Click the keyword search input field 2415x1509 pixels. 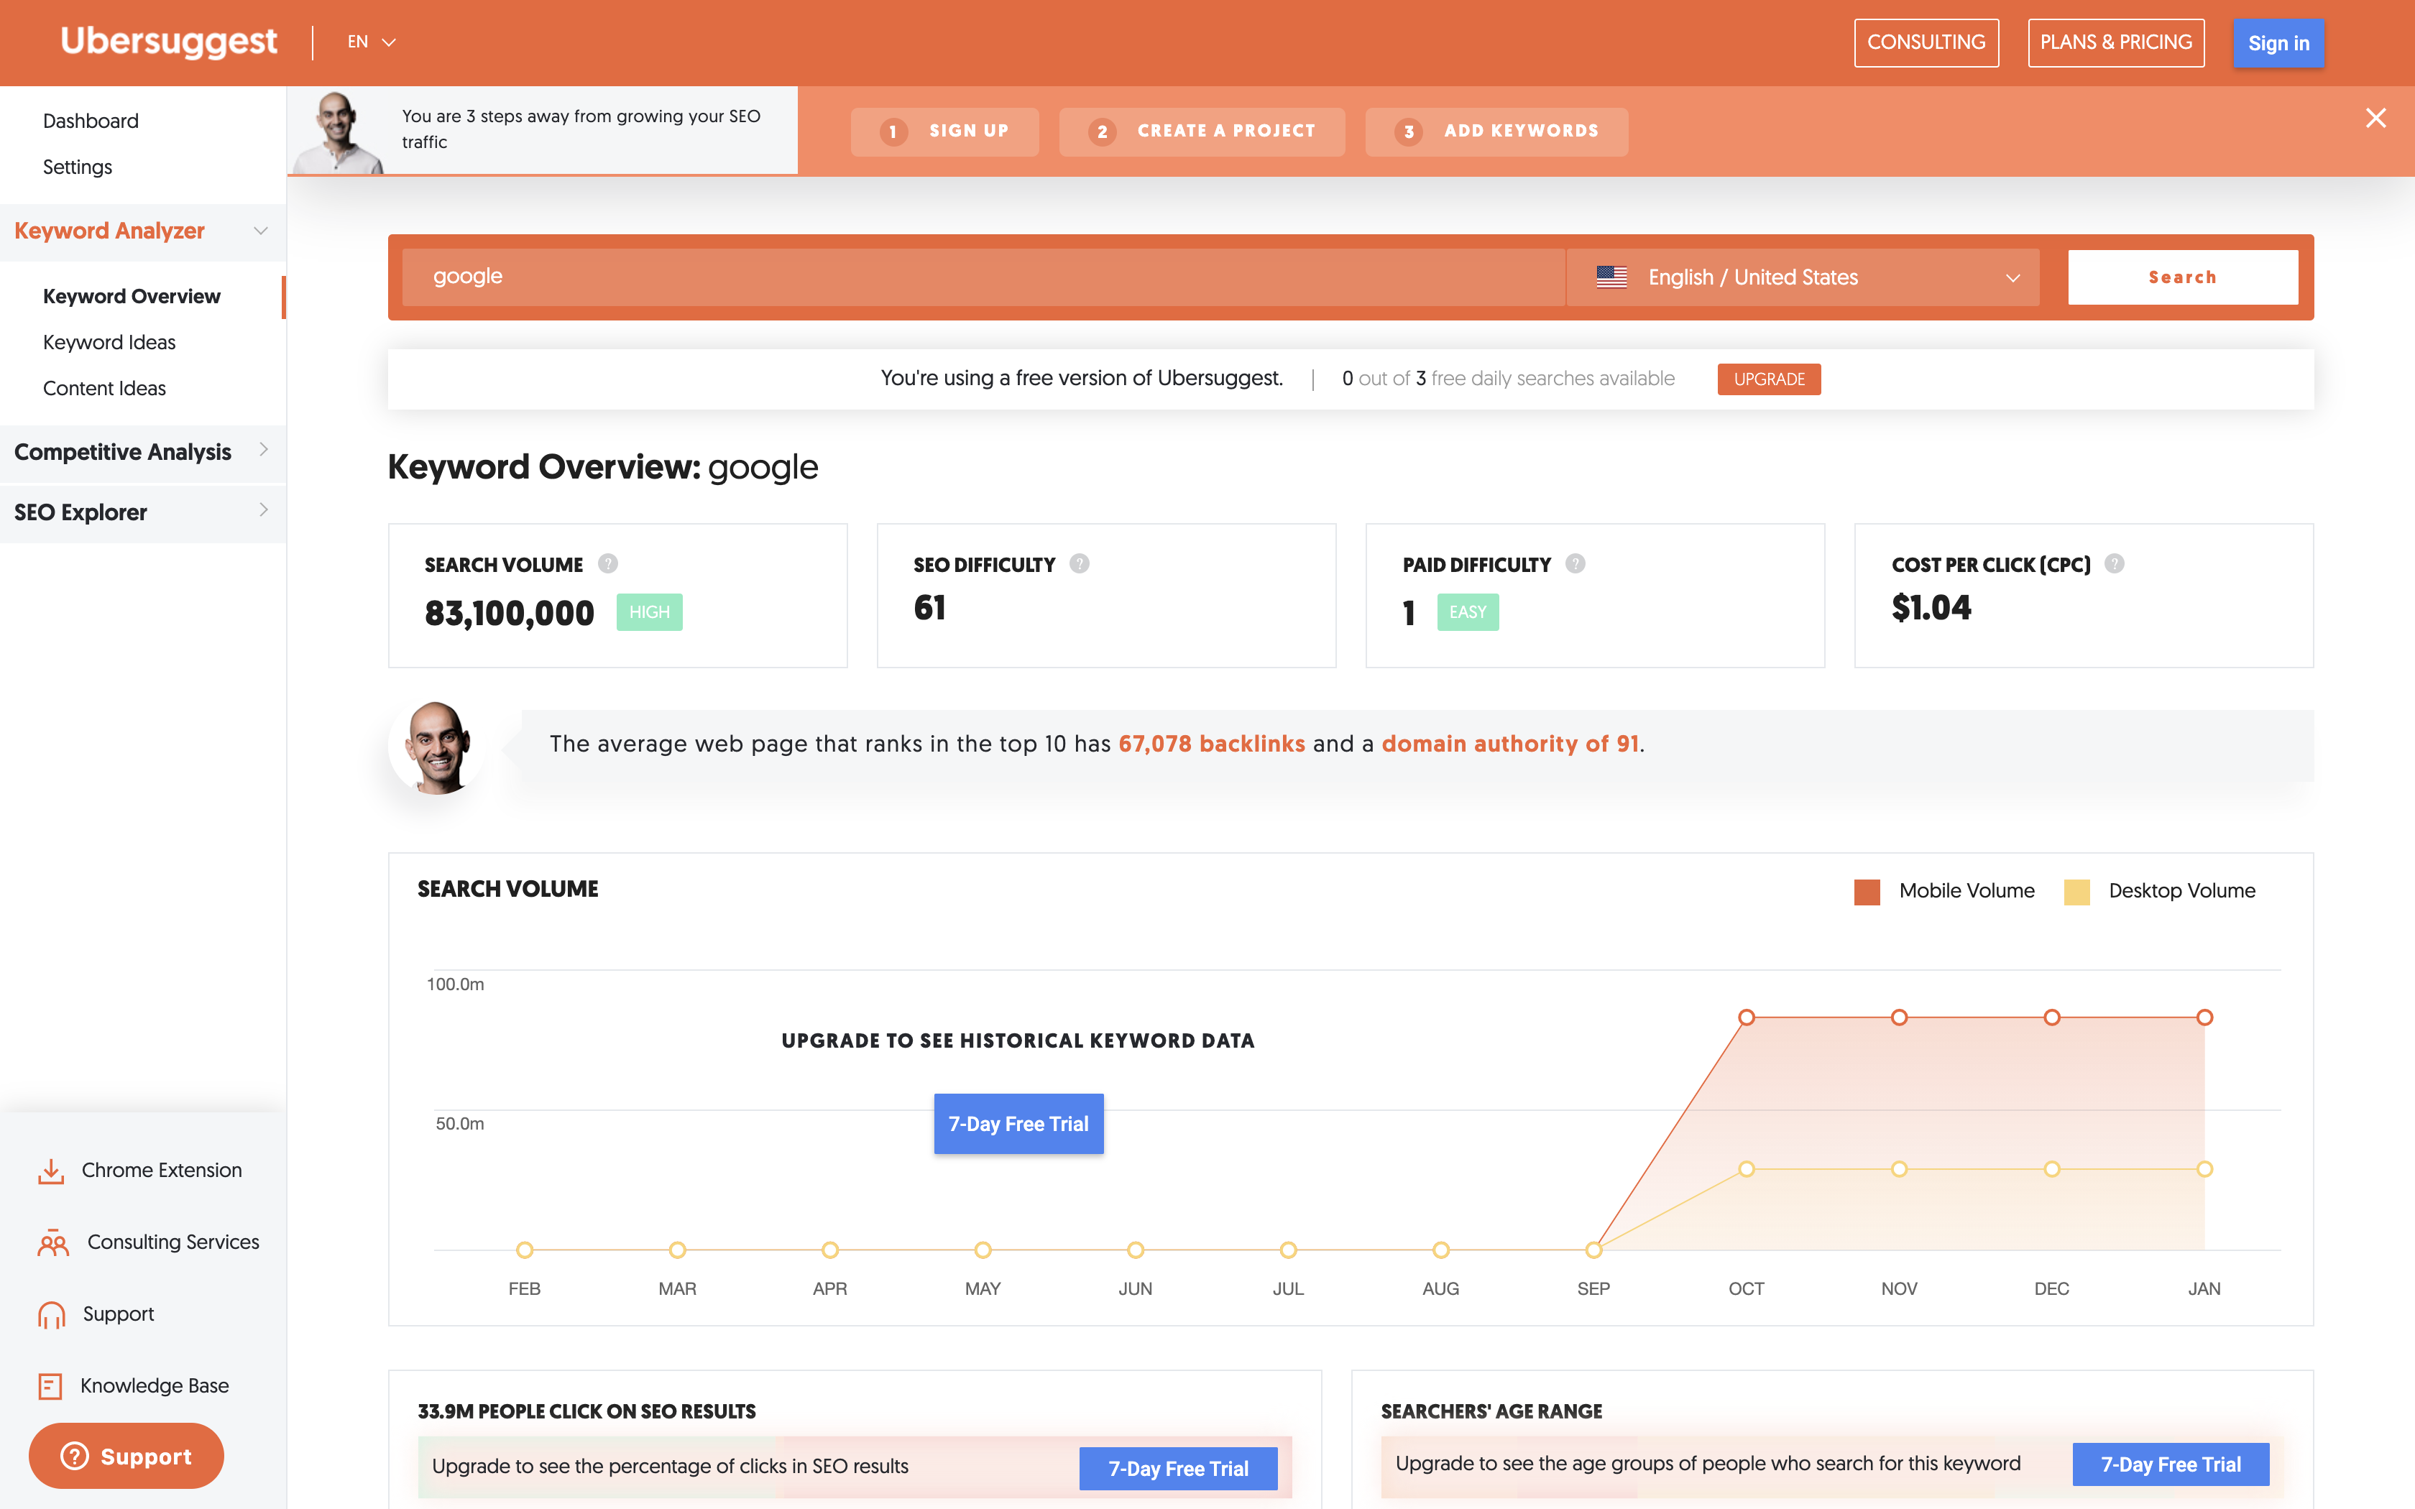tap(983, 277)
